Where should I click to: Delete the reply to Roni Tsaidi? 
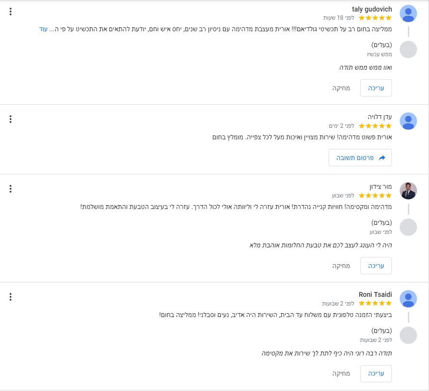[341, 374]
